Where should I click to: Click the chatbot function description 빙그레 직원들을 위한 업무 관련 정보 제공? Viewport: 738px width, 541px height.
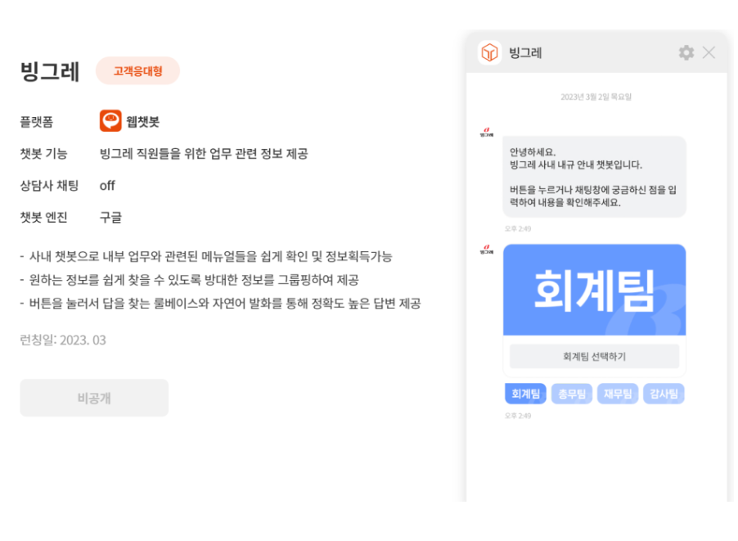pyautogui.click(x=204, y=154)
